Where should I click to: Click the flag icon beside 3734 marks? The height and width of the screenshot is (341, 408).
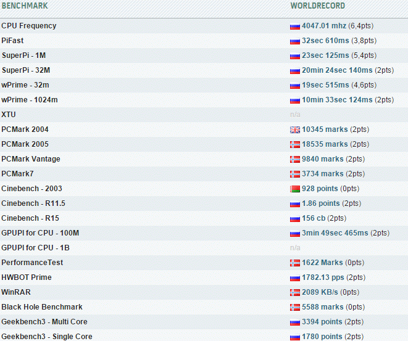point(295,174)
